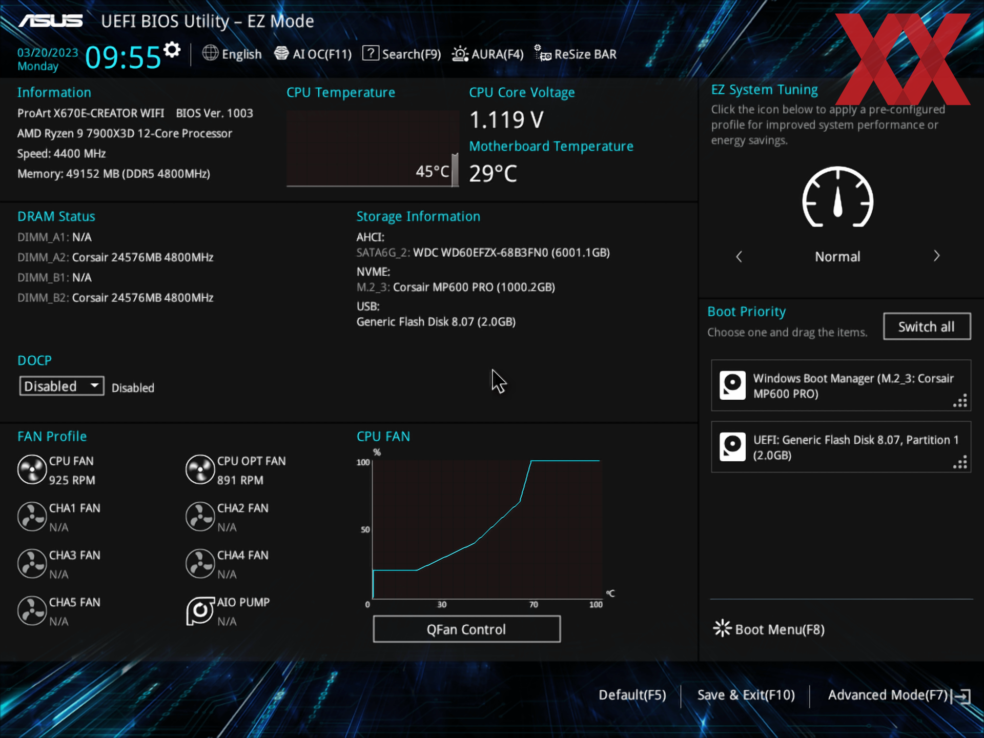Click the 891 RPM value

[x=240, y=480]
